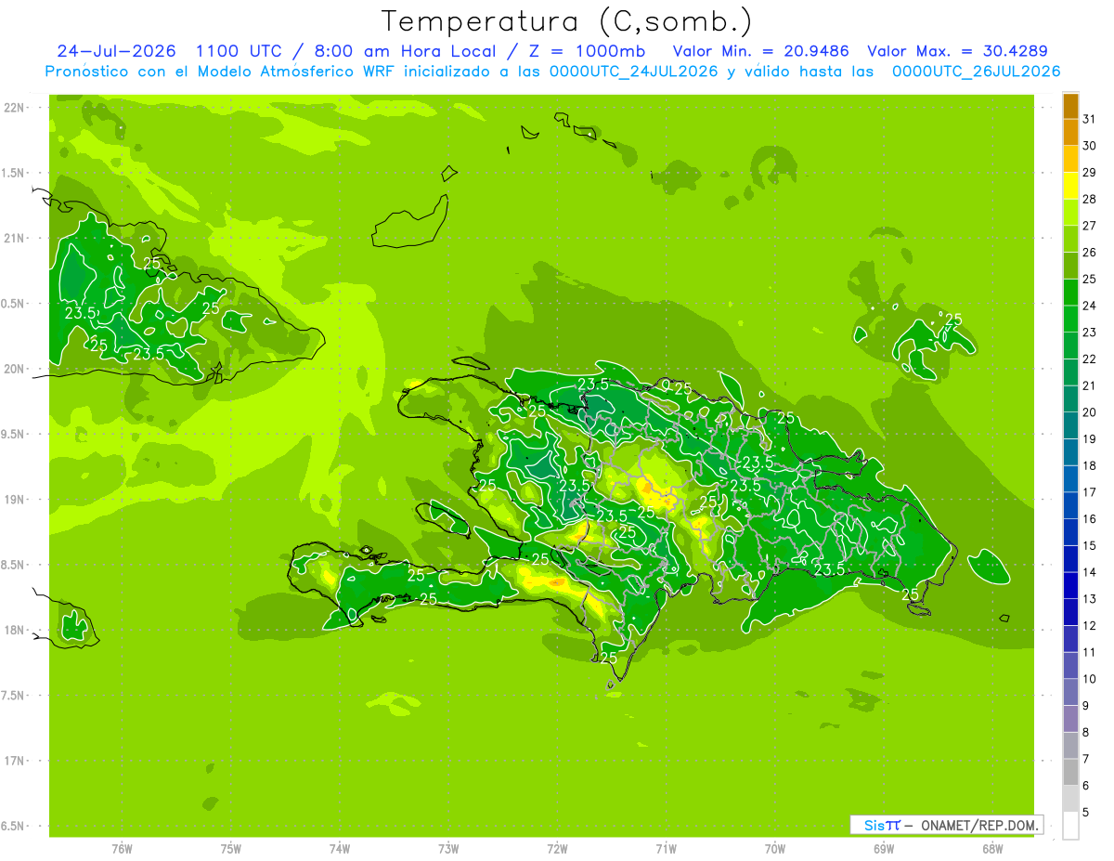Click the "71W" longitude label
1114x861 pixels.
click(x=666, y=849)
